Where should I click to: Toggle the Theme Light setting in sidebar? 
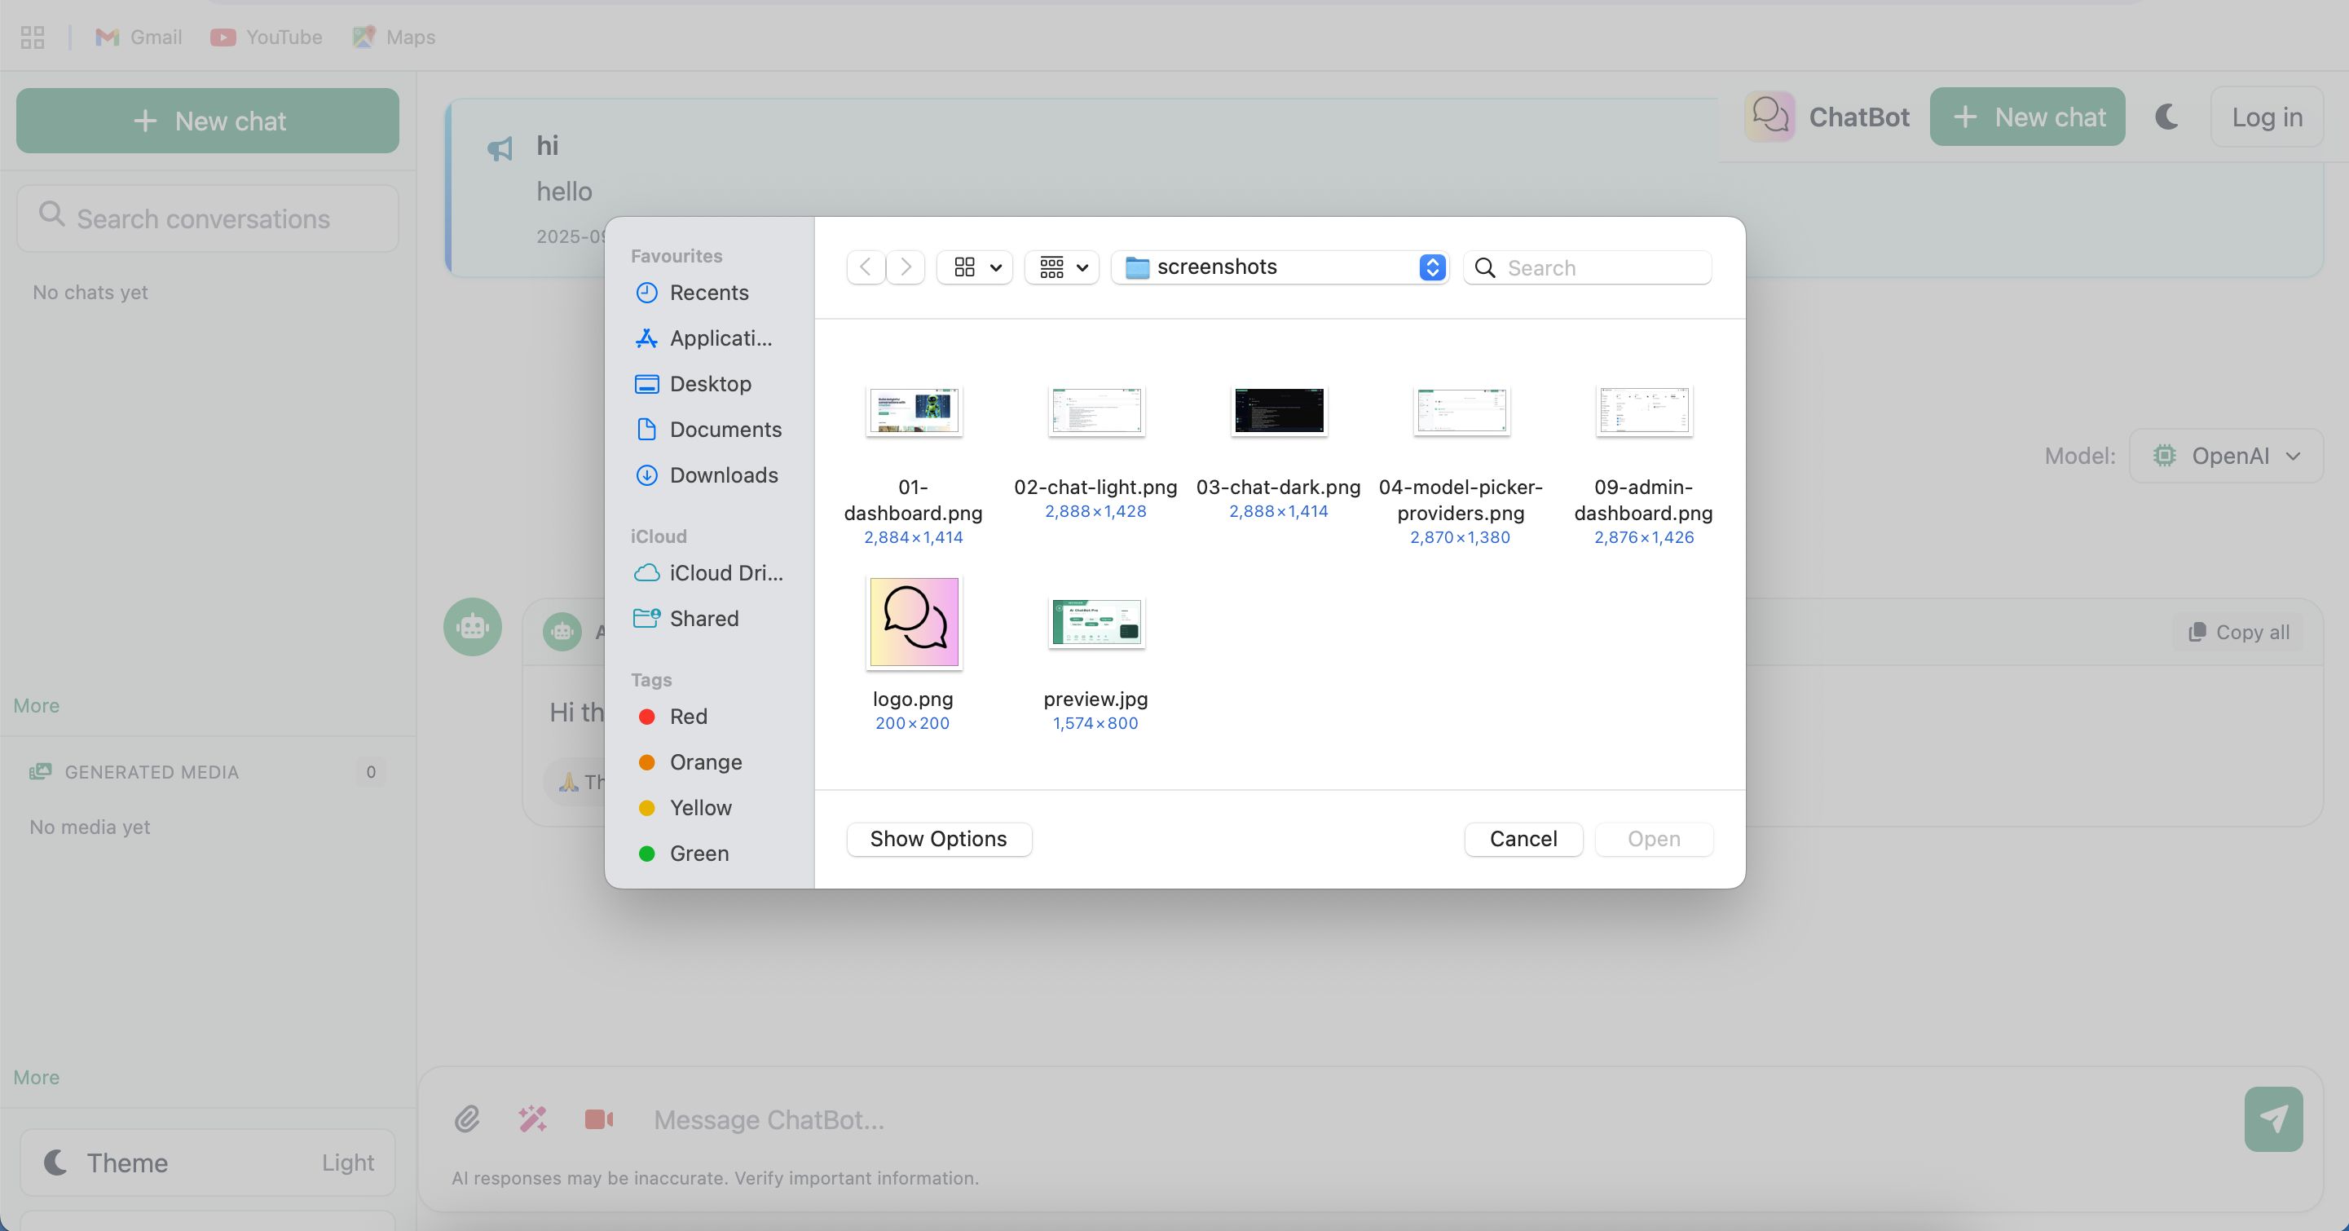click(208, 1163)
